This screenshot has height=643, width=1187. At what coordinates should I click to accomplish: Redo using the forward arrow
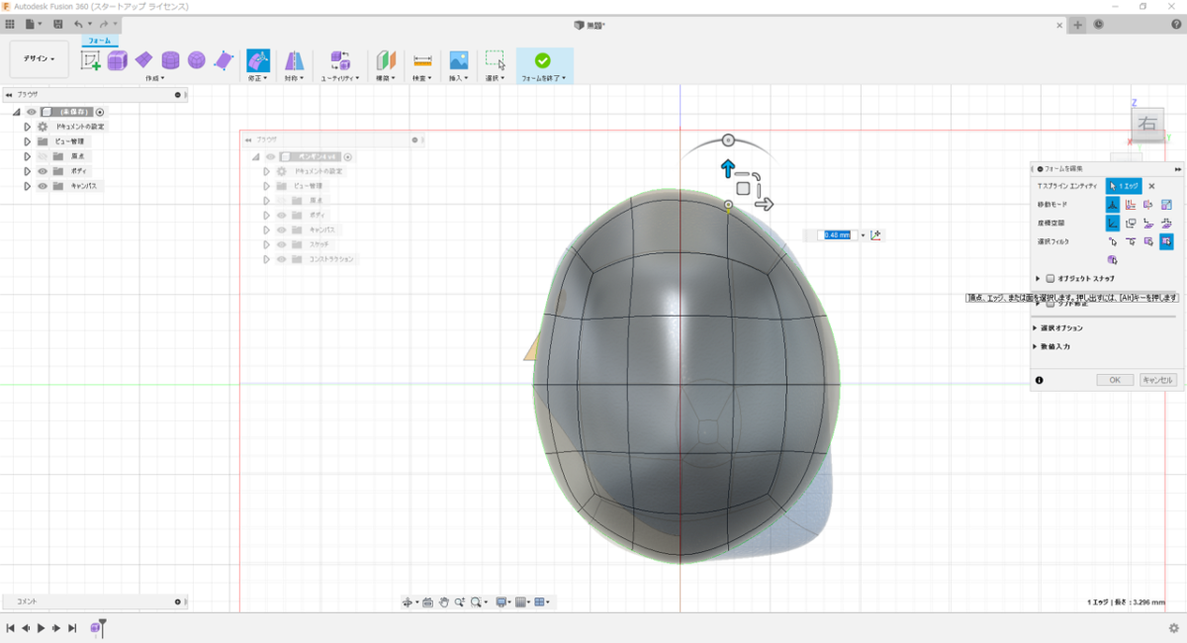pos(103,24)
